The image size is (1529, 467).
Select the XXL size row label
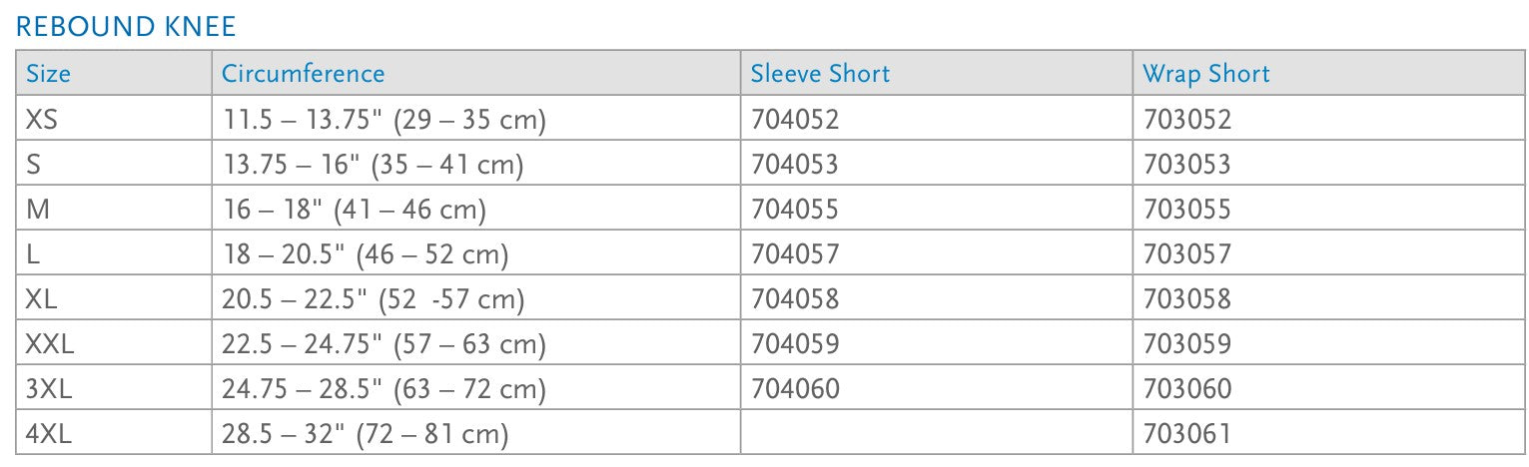[x=50, y=344]
